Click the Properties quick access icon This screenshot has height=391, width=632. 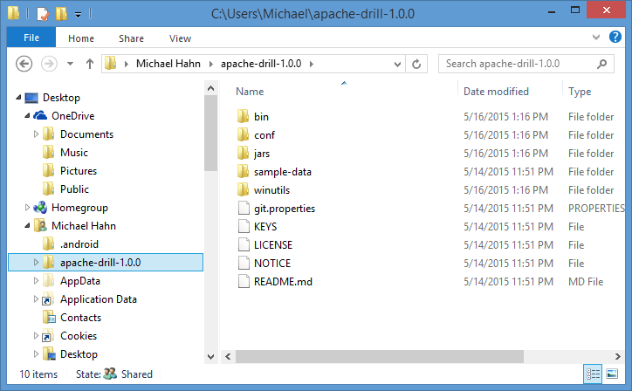(x=42, y=13)
